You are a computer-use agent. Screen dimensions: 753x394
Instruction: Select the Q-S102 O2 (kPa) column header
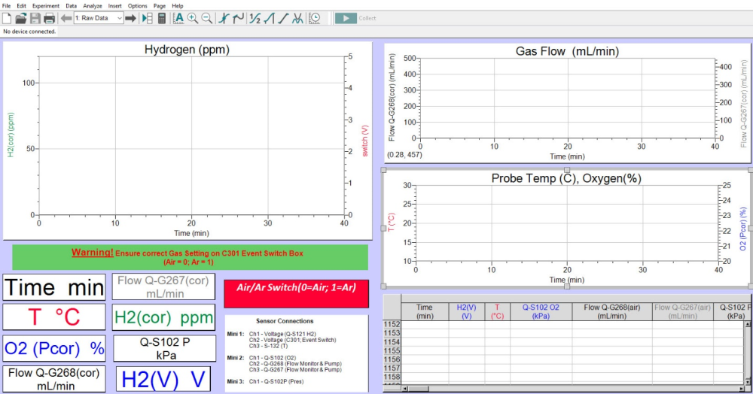(x=541, y=311)
